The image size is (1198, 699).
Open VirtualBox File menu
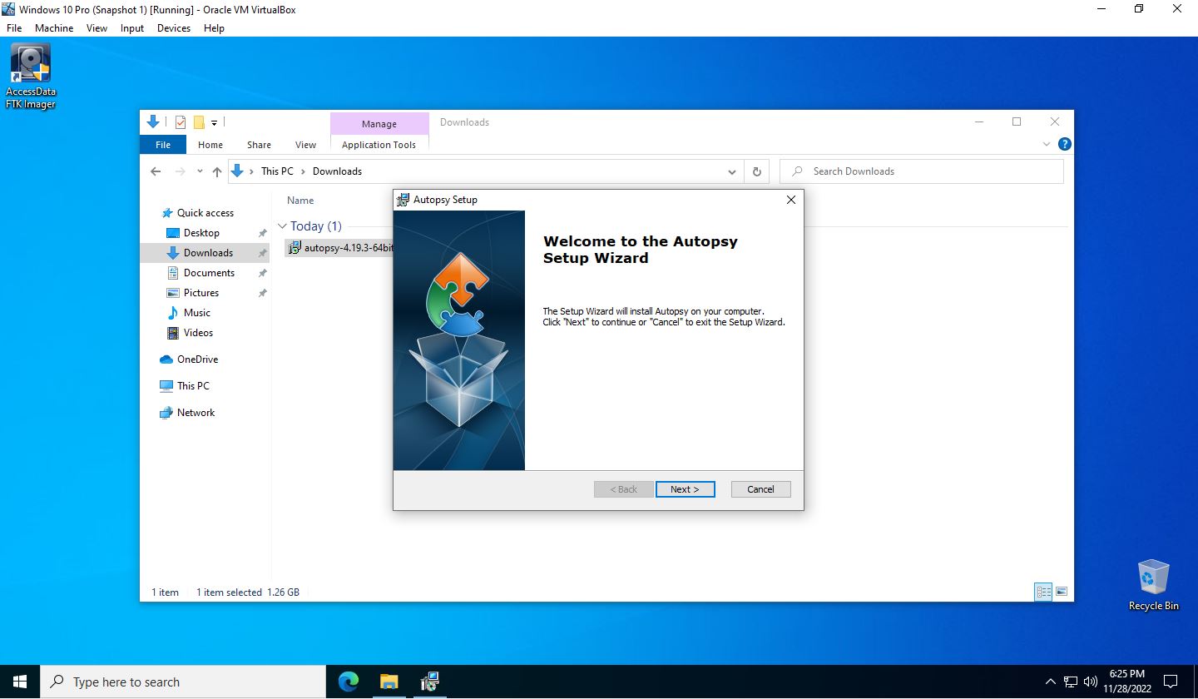pyautogui.click(x=14, y=27)
